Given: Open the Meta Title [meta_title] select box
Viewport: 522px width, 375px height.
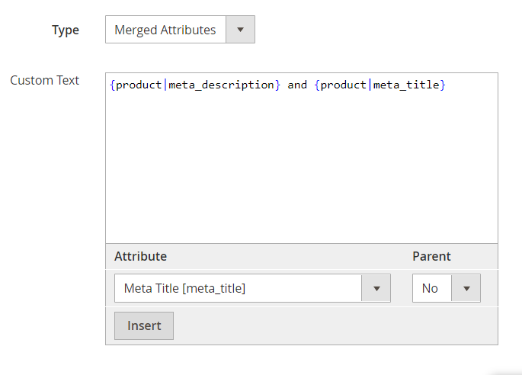Looking at the screenshot, I should tap(252, 288).
